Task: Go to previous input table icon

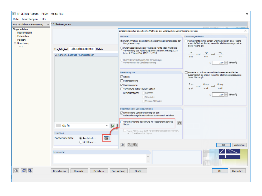Action: [23, 171]
